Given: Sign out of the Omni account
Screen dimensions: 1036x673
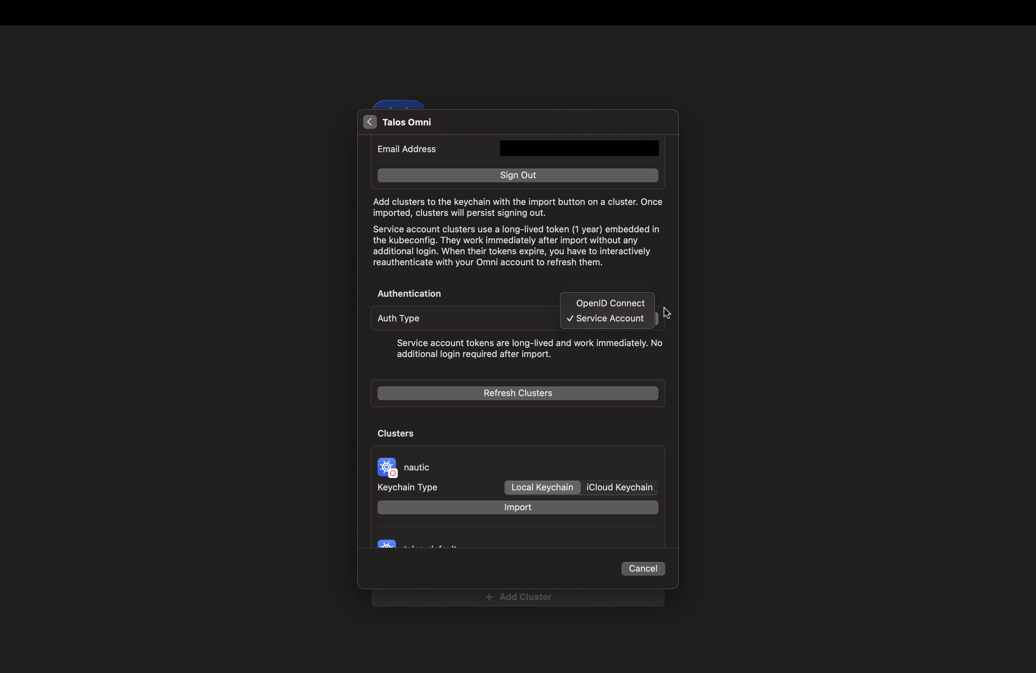Looking at the screenshot, I should coord(518,175).
